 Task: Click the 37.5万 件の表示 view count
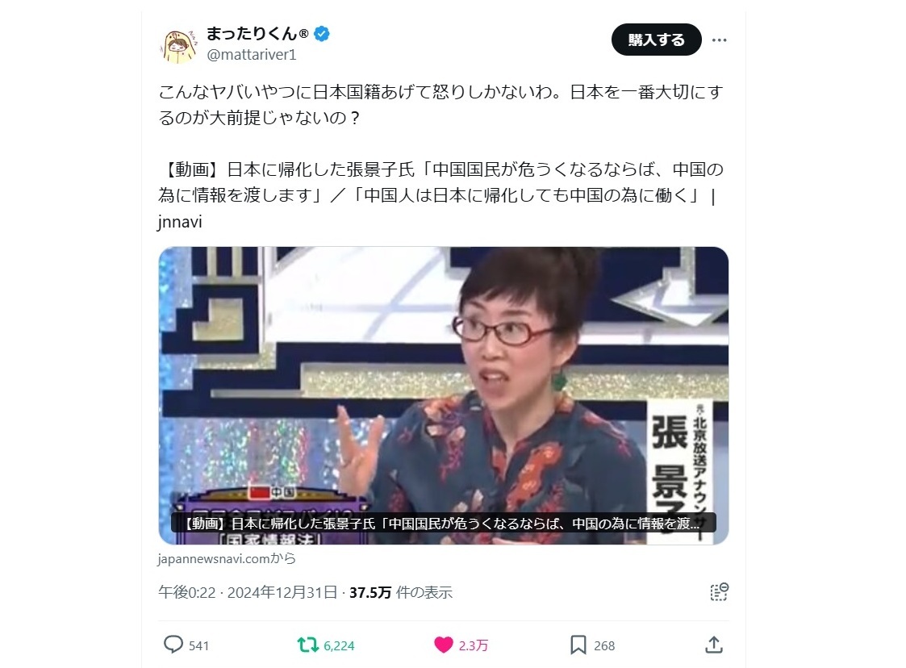(401, 592)
